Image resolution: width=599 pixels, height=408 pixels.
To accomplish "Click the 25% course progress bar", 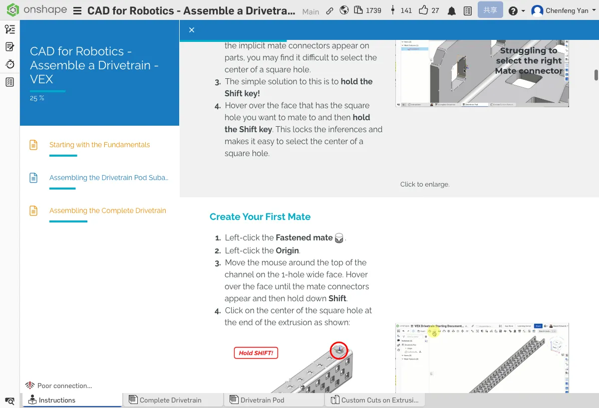I will coord(47,91).
